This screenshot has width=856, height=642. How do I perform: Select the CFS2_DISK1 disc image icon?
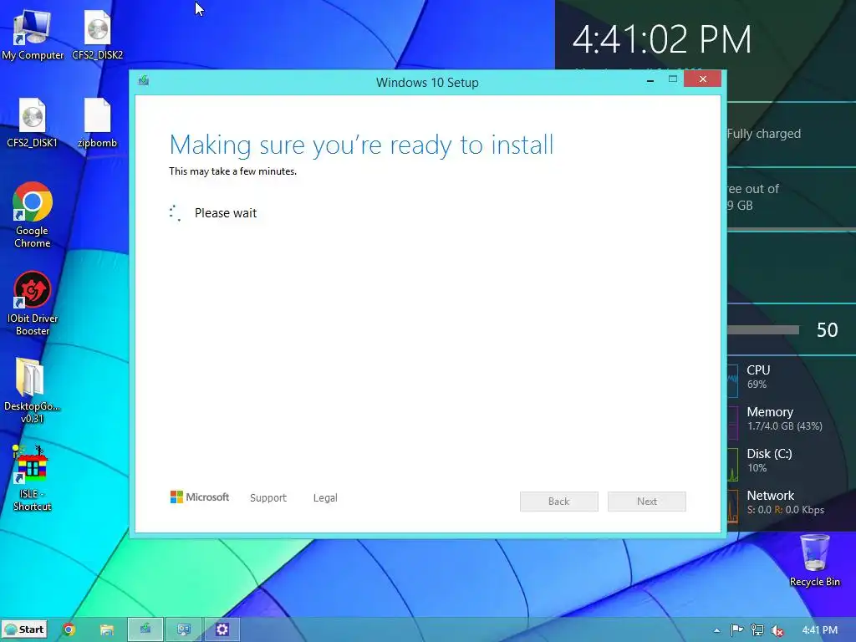pos(33,122)
